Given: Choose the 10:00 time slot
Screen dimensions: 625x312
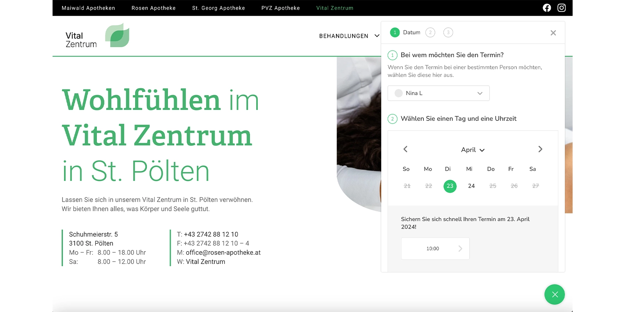Looking at the screenshot, I should 435,248.
